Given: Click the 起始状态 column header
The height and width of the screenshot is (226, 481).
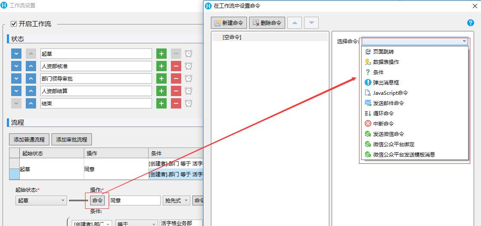Looking at the screenshot, I should coord(52,153).
